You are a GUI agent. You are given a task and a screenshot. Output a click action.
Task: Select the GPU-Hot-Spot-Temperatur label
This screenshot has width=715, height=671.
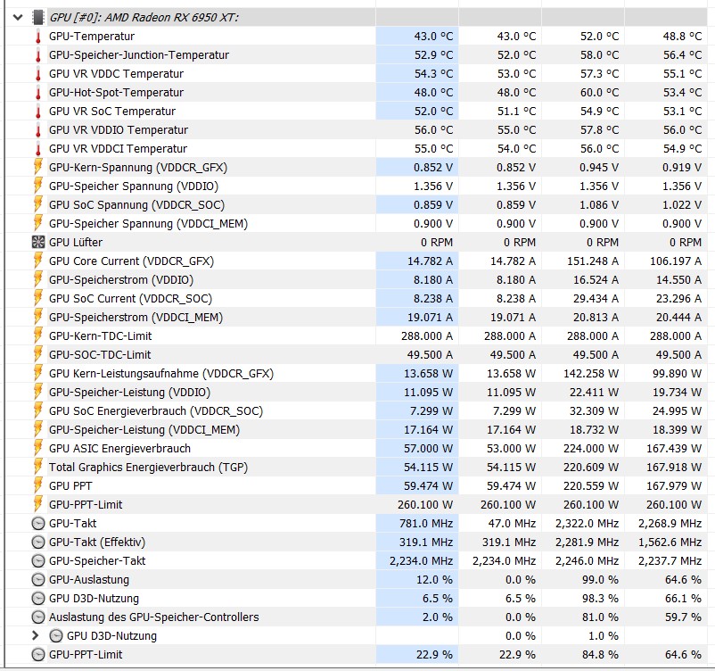[116, 93]
